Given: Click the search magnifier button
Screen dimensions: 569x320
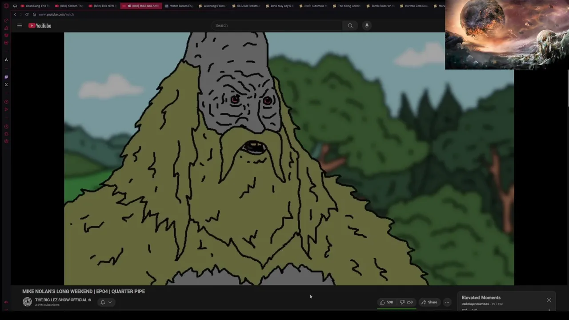Looking at the screenshot, I should [350, 25].
